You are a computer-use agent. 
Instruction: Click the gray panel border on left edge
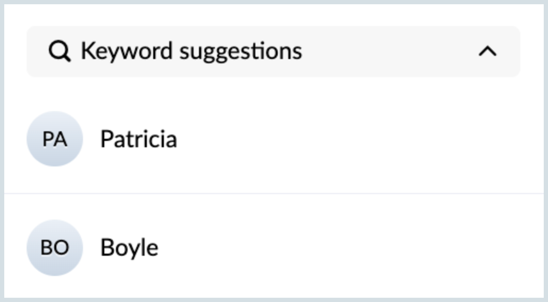[2, 151]
